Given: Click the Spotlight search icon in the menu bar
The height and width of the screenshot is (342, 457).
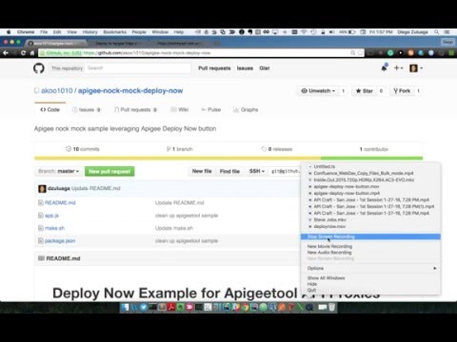Looking at the screenshot, I should click(x=437, y=32).
